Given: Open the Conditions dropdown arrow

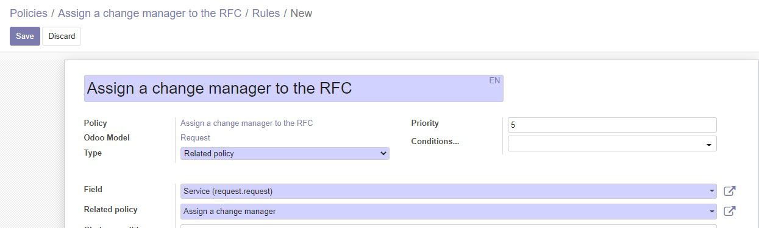Looking at the screenshot, I should click(x=709, y=145).
